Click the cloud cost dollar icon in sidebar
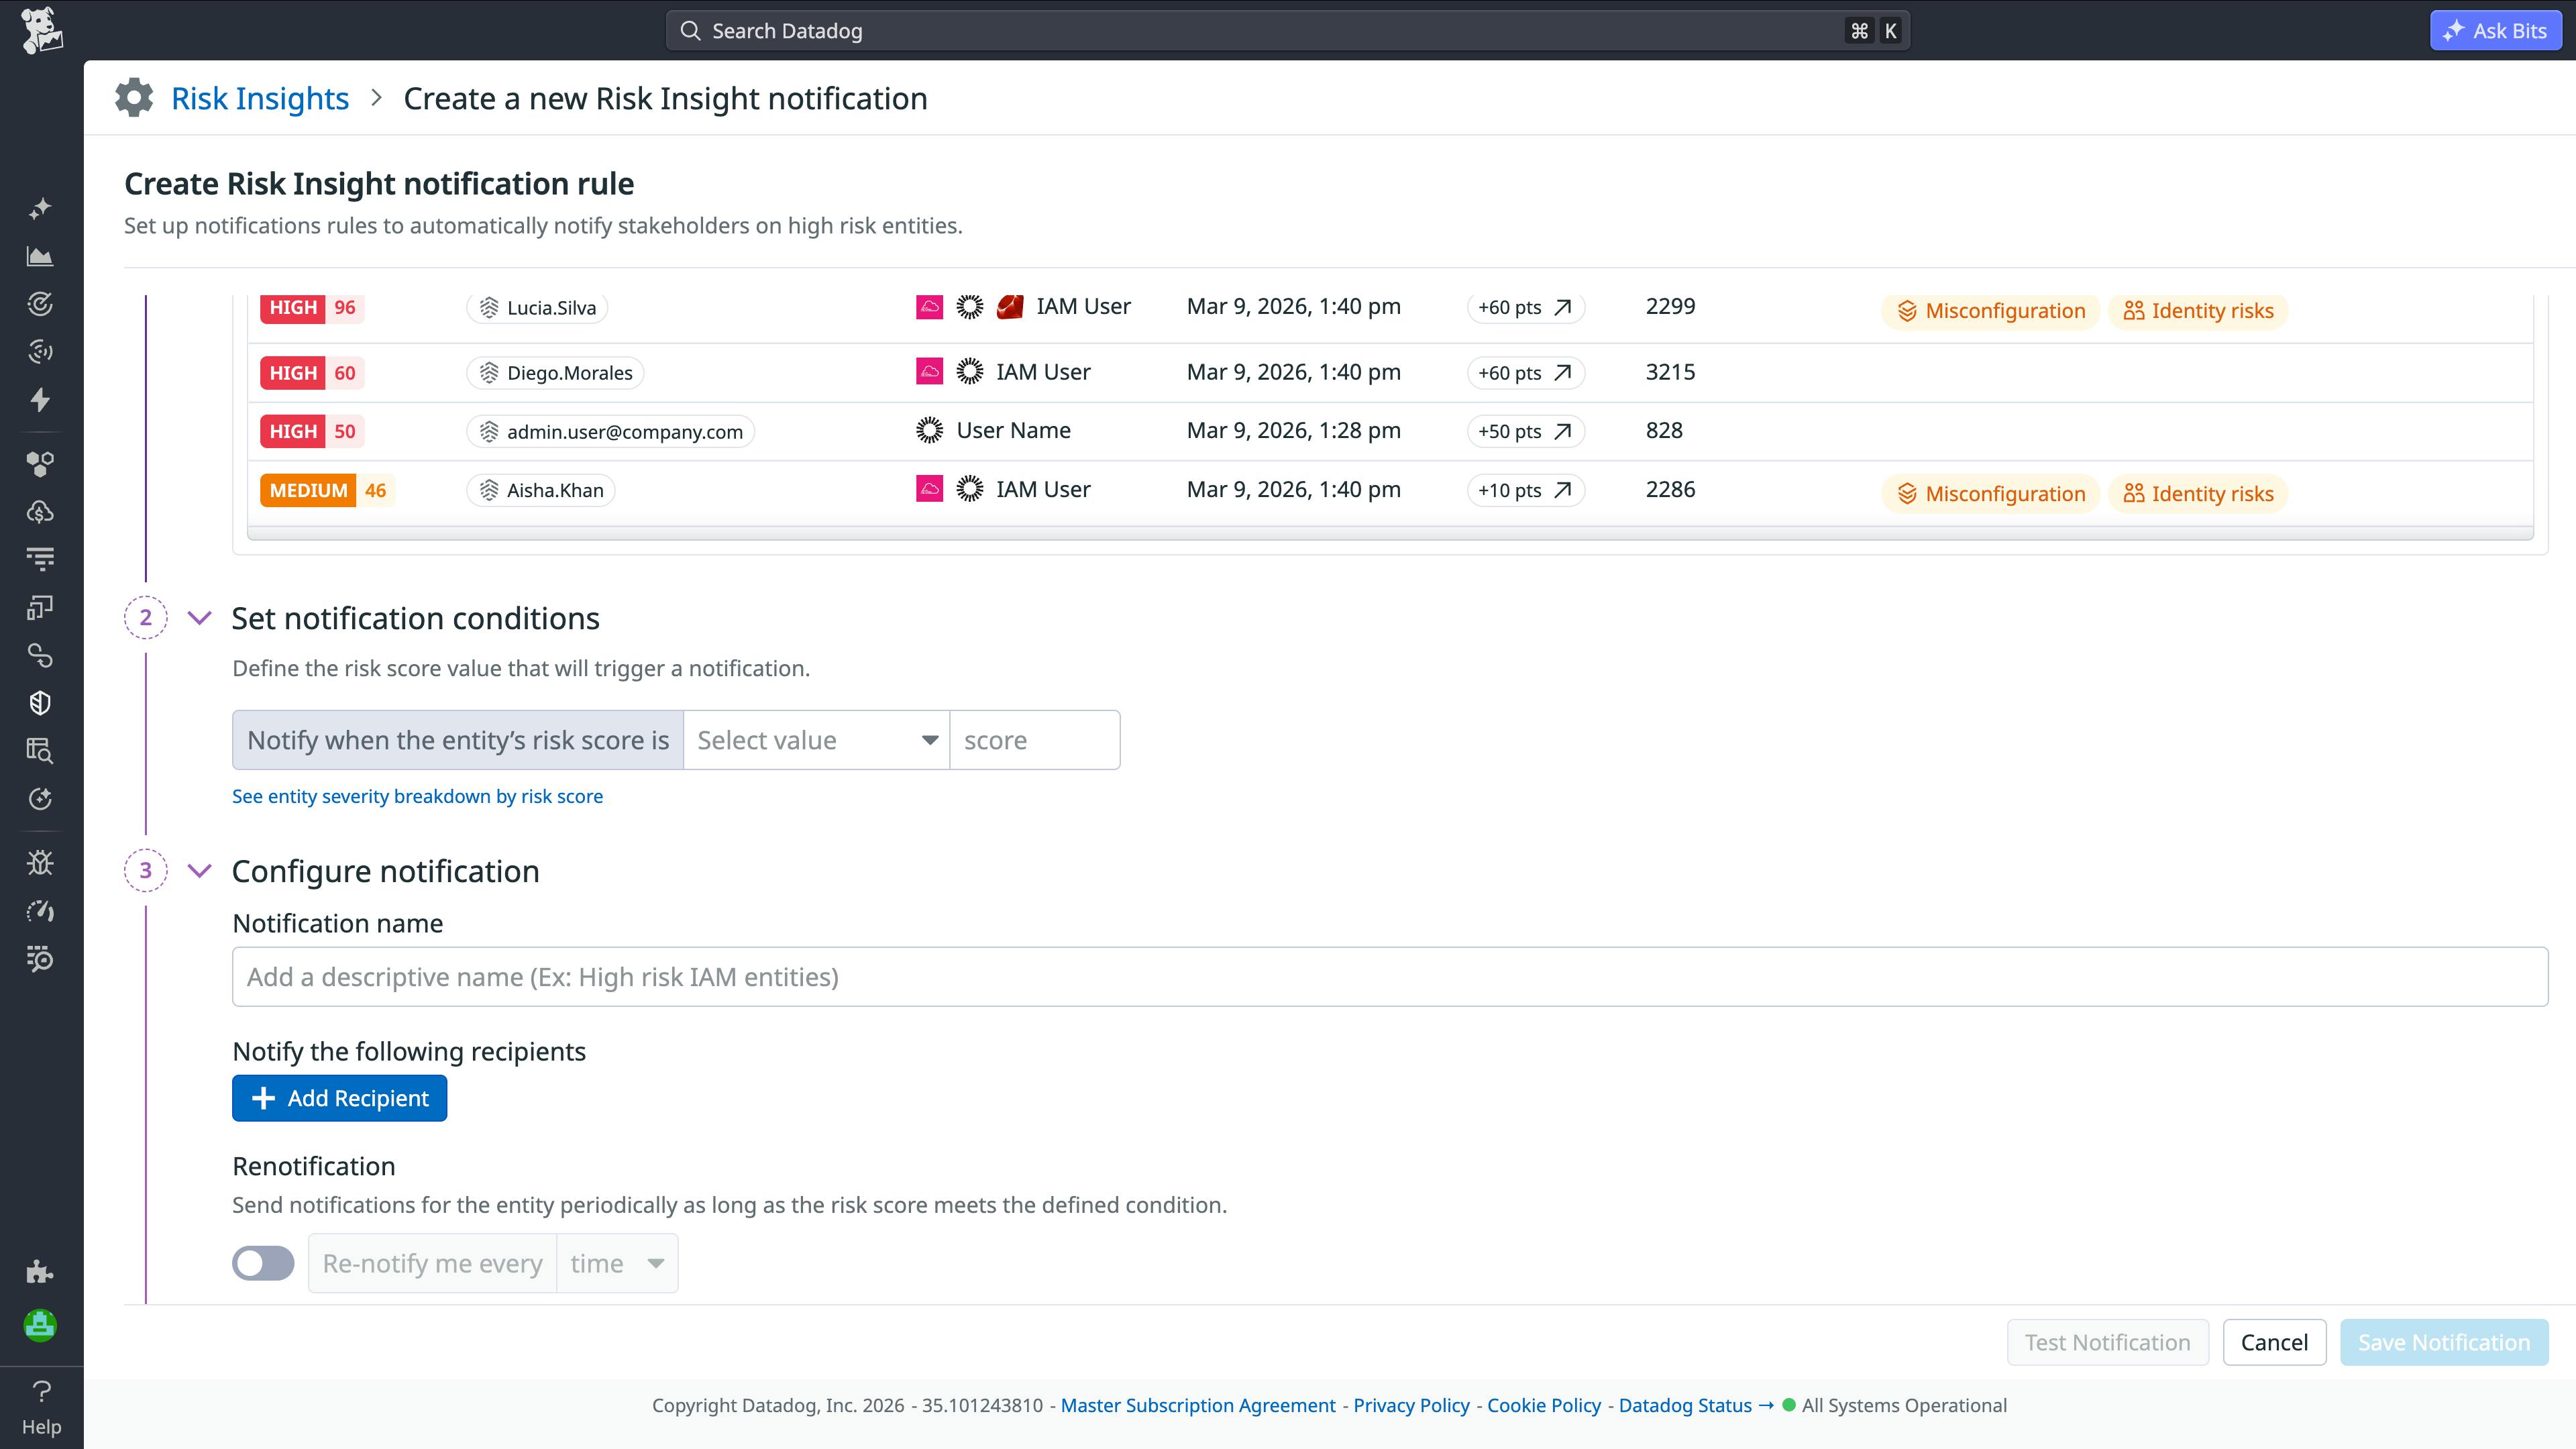 40,512
